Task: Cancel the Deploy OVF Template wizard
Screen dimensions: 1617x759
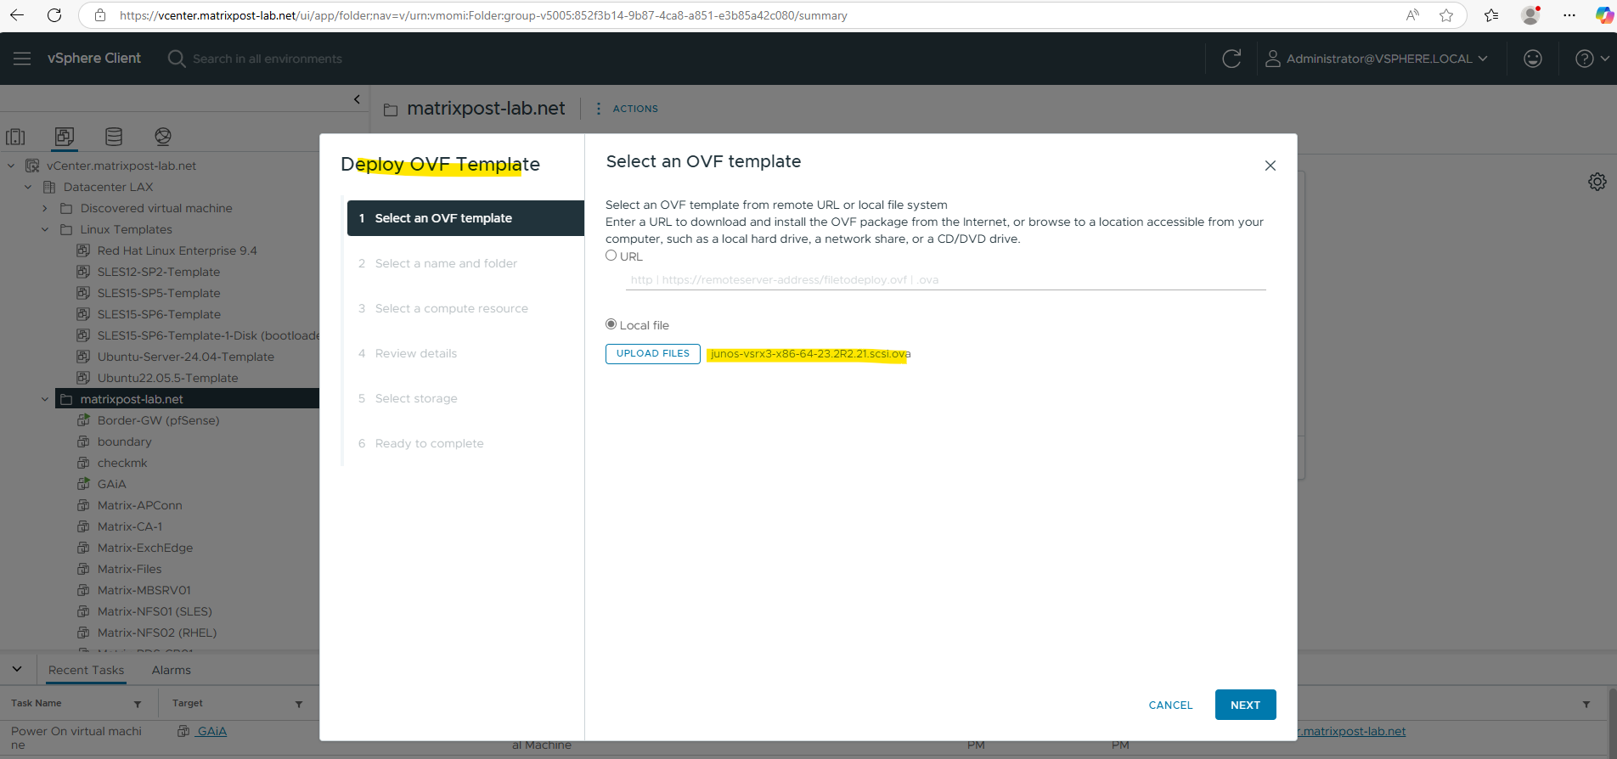Action: (1170, 705)
